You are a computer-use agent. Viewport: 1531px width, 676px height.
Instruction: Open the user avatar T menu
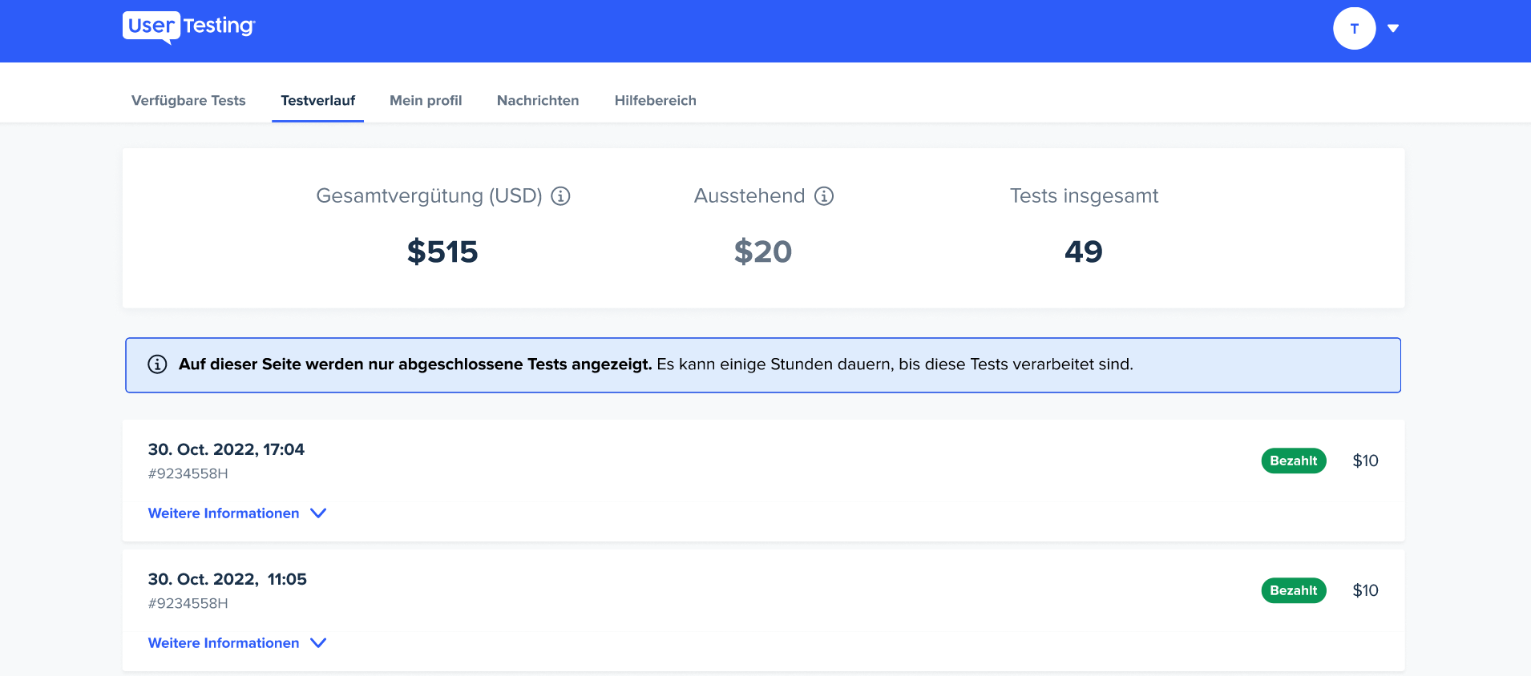coord(1354,29)
